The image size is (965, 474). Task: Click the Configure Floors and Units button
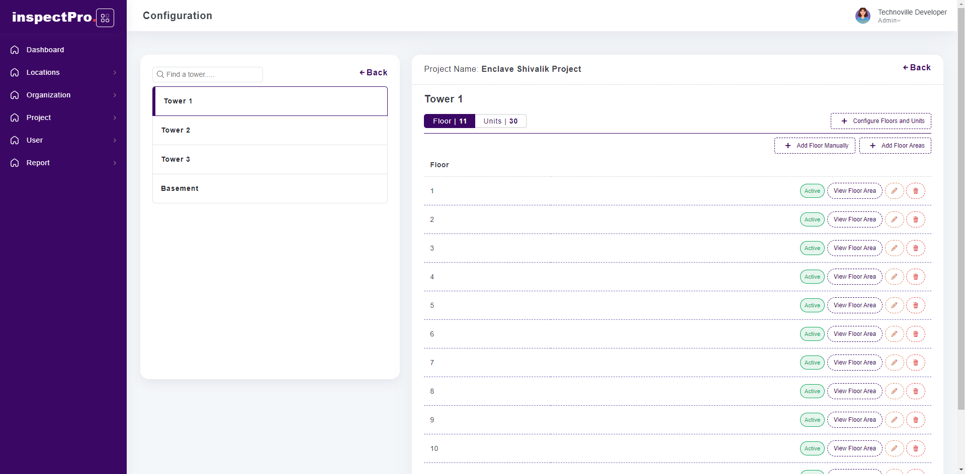[x=881, y=121]
